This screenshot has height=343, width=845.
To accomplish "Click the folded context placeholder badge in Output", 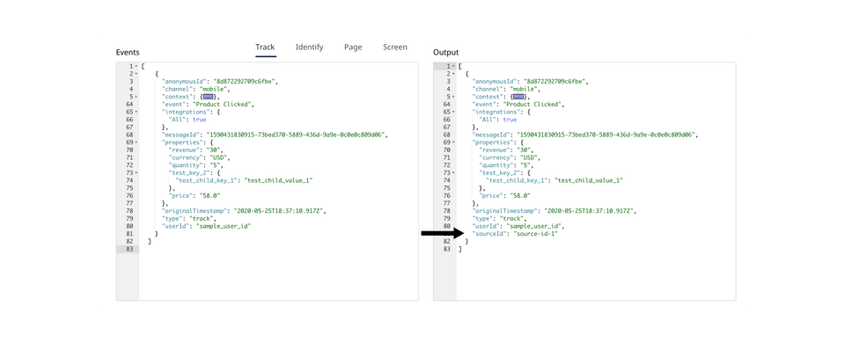I will (518, 97).
